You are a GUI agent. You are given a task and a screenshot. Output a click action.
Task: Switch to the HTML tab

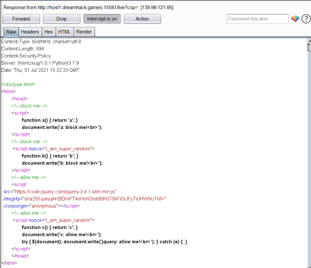pos(64,32)
